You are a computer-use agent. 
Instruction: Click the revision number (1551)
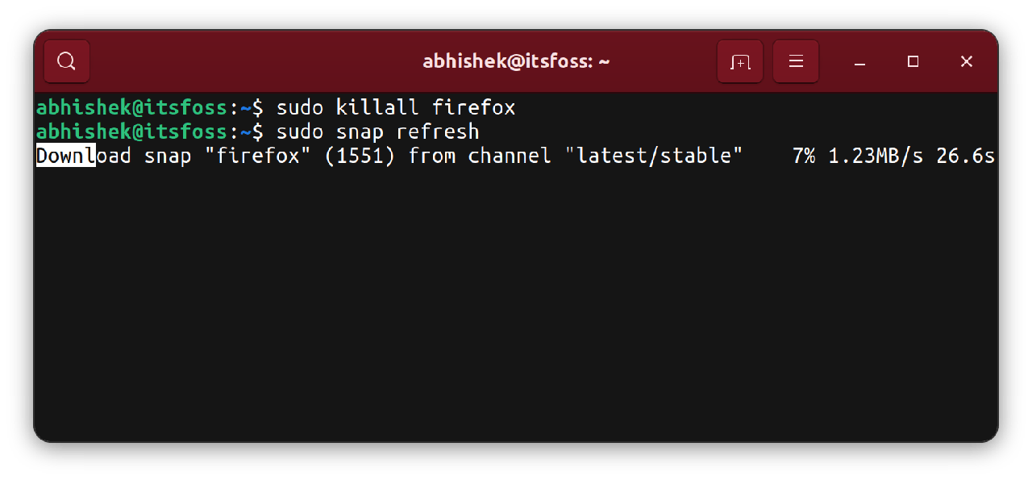360,156
